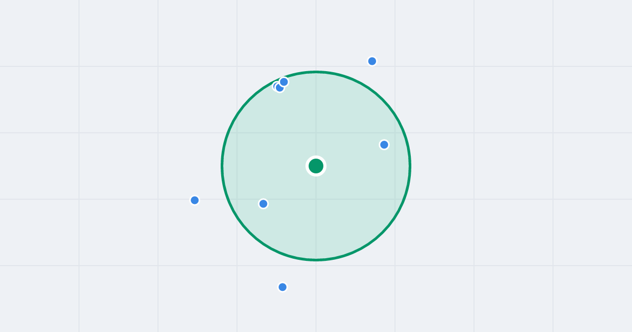Pick the lone blue dot inside the circle's right half
The width and height of the screenshot is (632, 332).
pos(384,144)
